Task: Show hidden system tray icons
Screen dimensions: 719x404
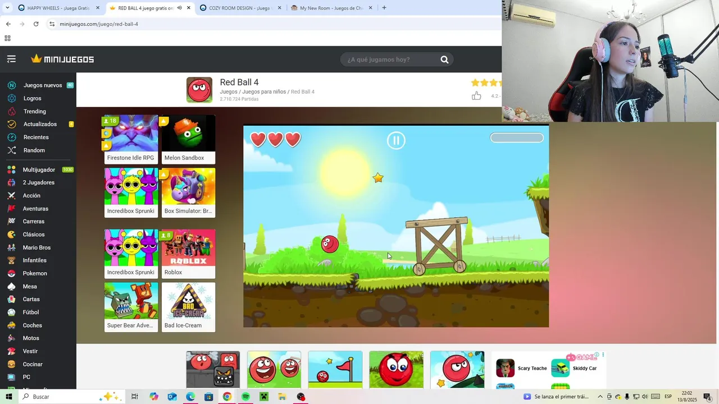Action: (600, 397)
